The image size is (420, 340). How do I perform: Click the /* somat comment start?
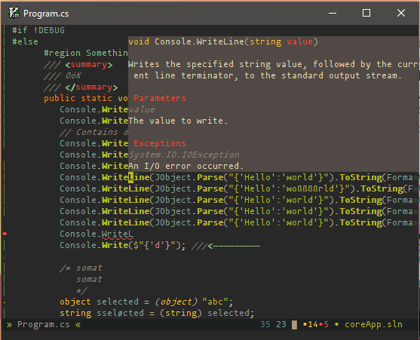pyautogui.click(x=81, y=268)
